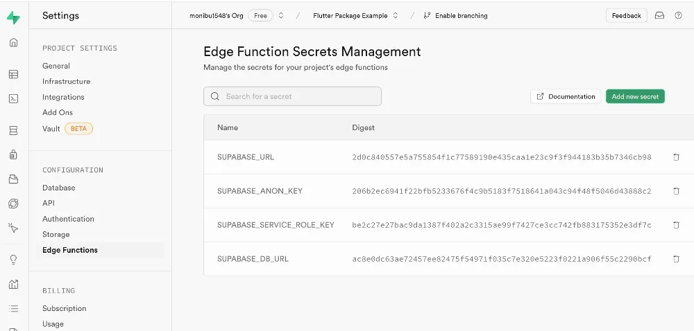The image size is (694, 331).
Task: Delete the SUPABASE_URL secret
Action: 676,157
